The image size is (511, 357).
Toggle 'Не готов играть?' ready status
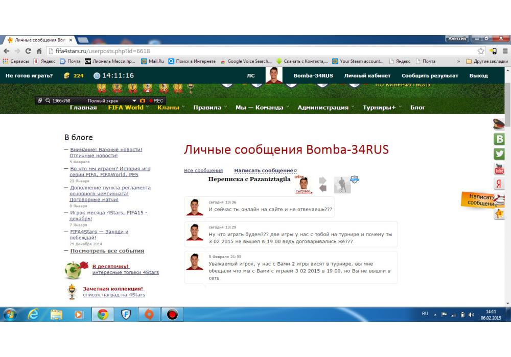(x=29, y=75)
